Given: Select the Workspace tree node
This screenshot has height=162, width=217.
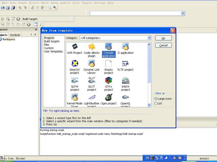Looking at the screenshot, I should coord(8,39).
